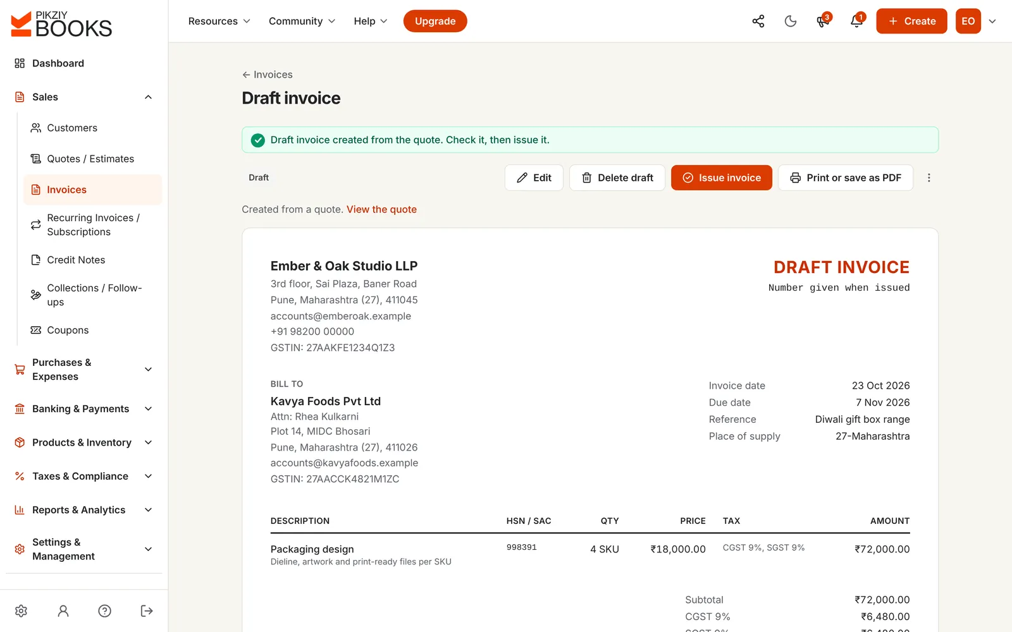Open View the quote link
Image resolution: width=1012 pixels, height=632 pixels.
[381, 209]
